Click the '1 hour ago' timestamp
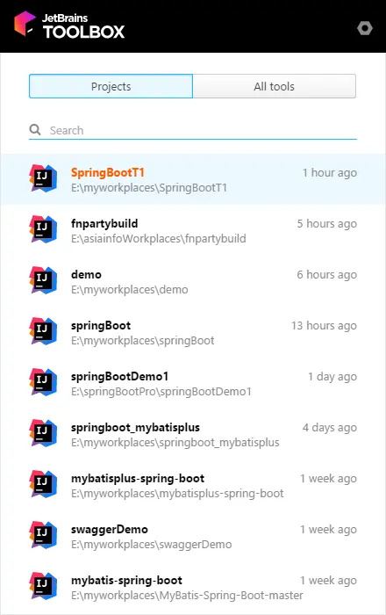The height and width of the screenshot is (615, 386). [330, 173]
